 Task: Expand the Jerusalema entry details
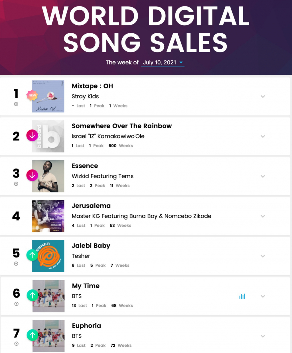coord(263,216)
